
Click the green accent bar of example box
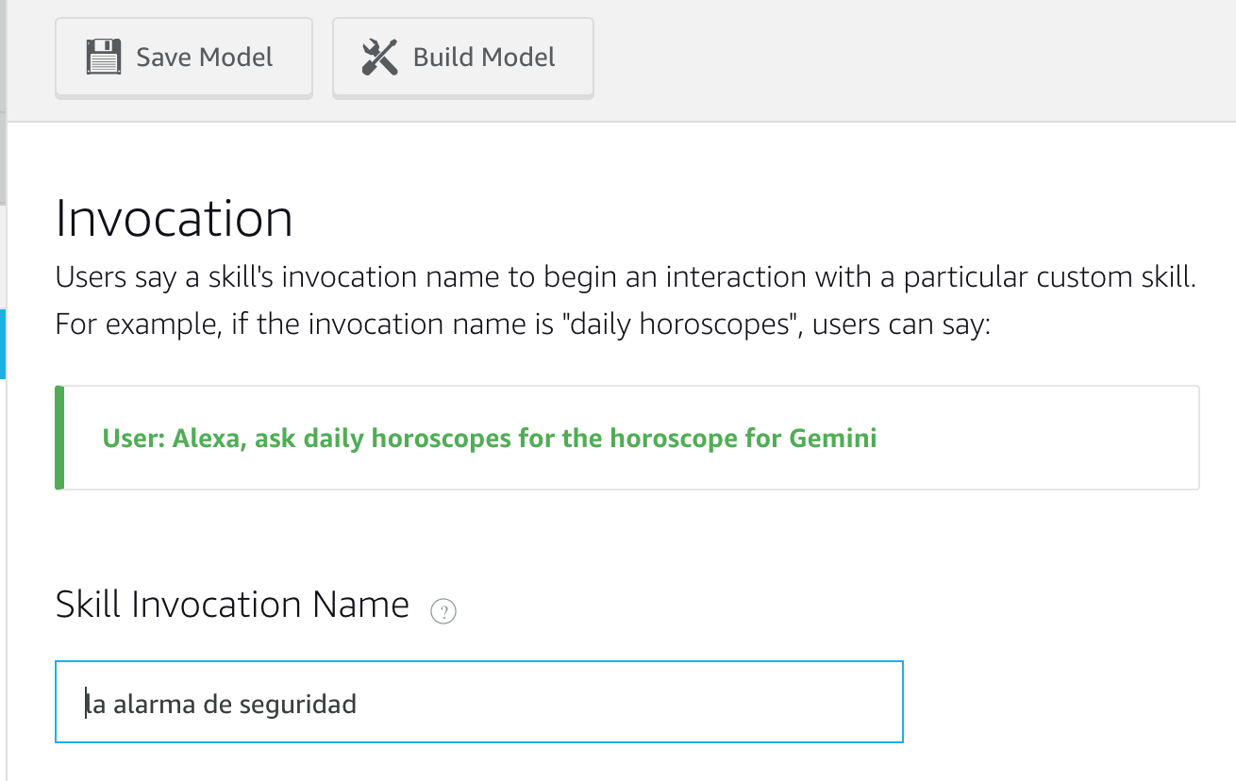pos(59,438)
